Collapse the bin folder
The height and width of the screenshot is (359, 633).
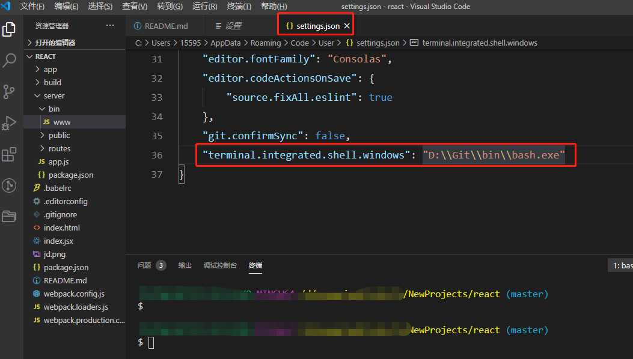coord(43,109)
